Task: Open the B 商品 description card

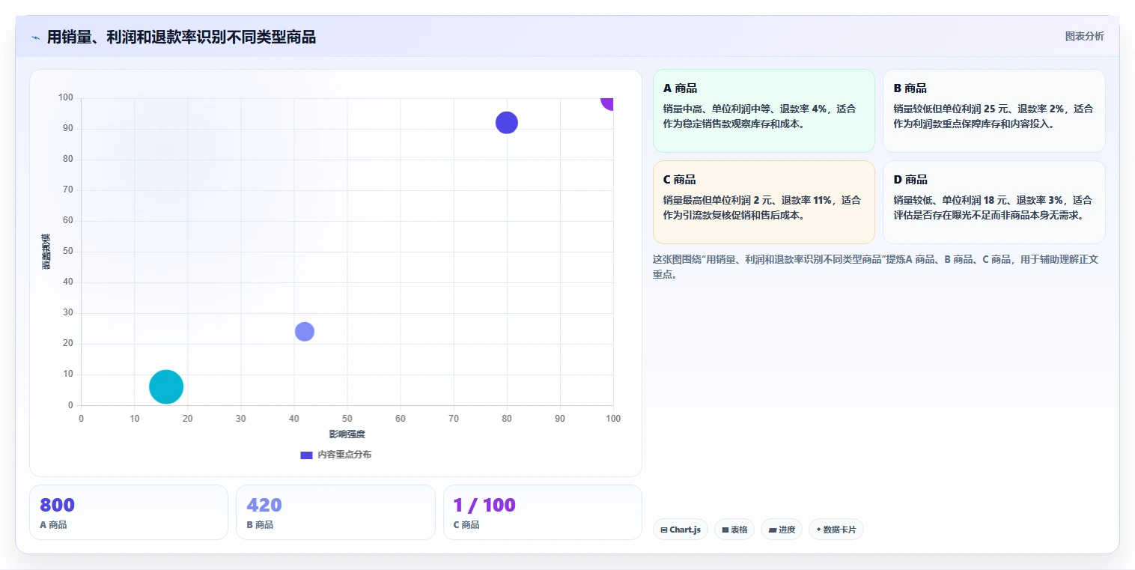Action: tap(993, 111)
